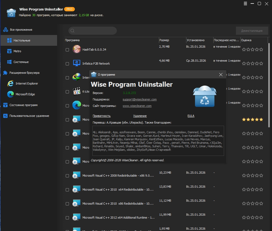This screenshot has height=231, width=272.
Task: Rate HashTab with star rating
Action: pyautogui.click(x=253, y=50)
